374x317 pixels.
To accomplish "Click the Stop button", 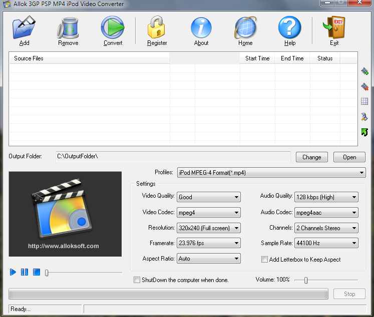I will 349,294.
